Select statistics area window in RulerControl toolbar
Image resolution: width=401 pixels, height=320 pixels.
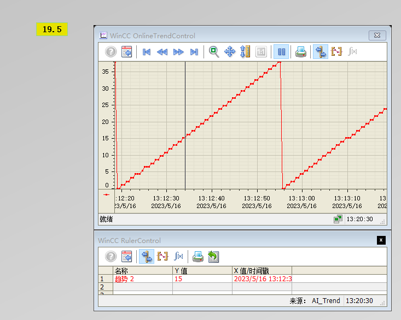(162, 257)
